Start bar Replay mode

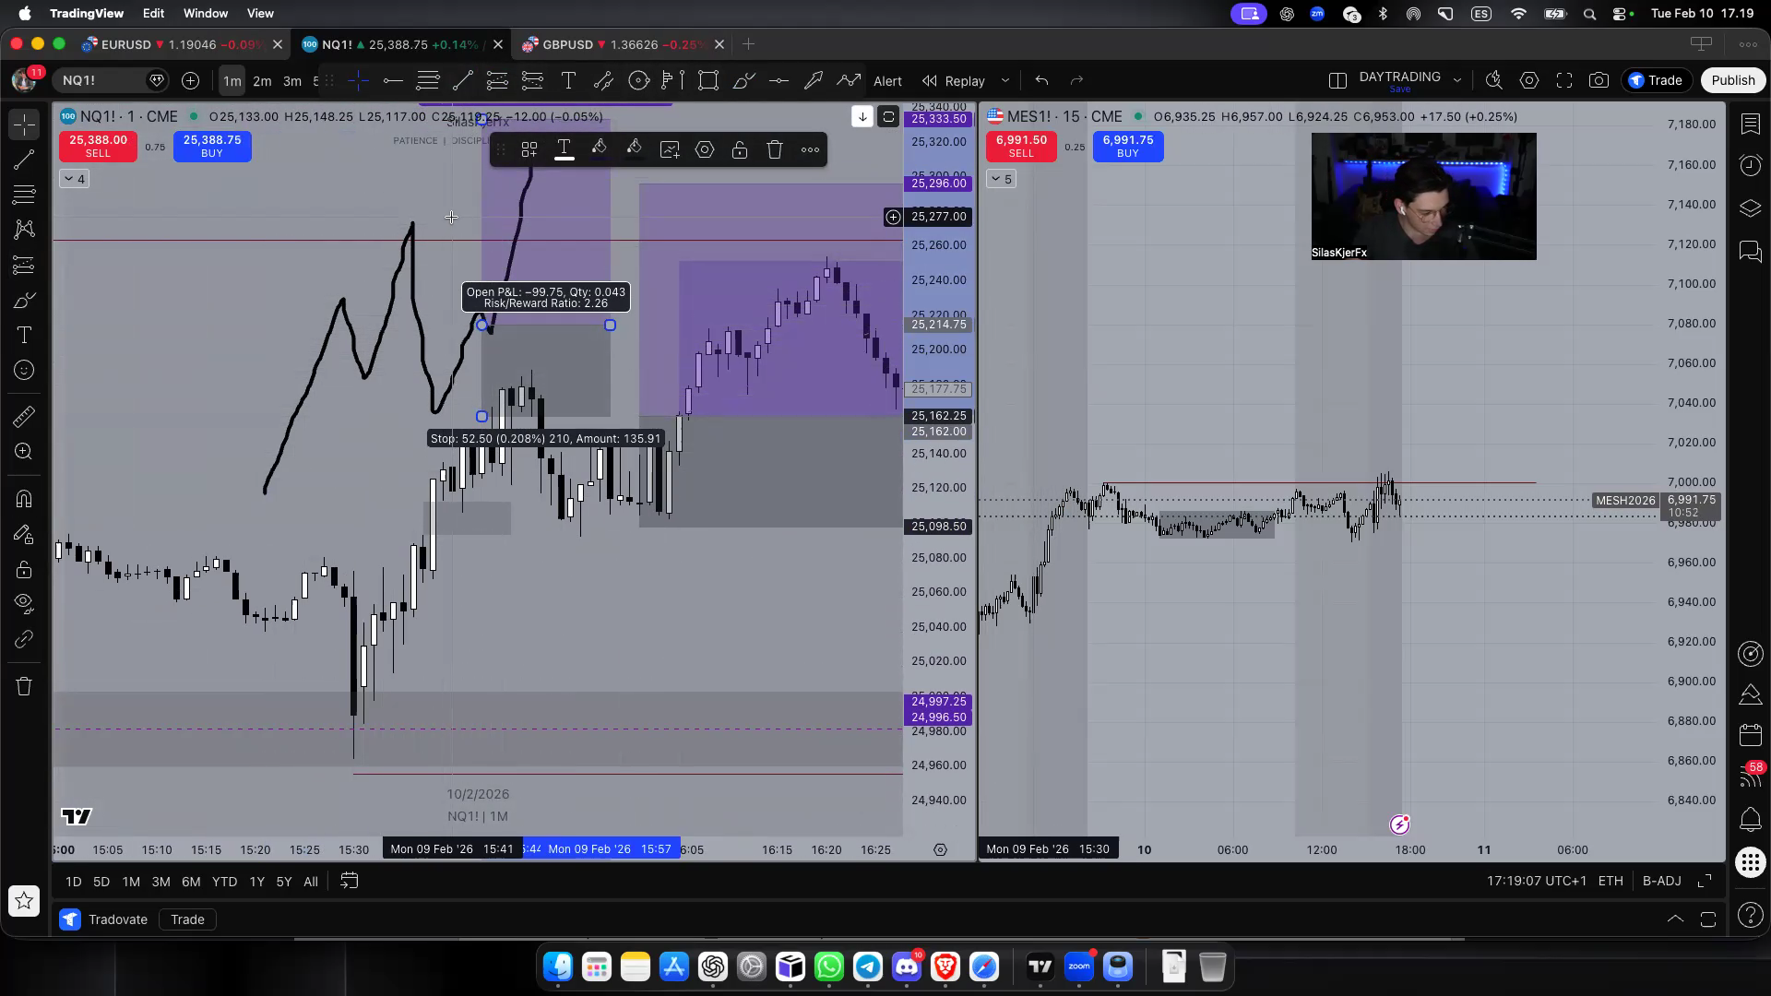(x=954, y=81)
